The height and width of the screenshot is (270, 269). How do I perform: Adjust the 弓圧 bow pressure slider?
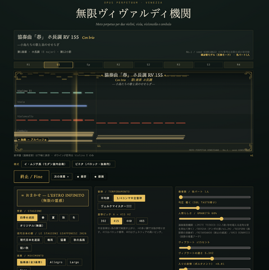(215, 208)
